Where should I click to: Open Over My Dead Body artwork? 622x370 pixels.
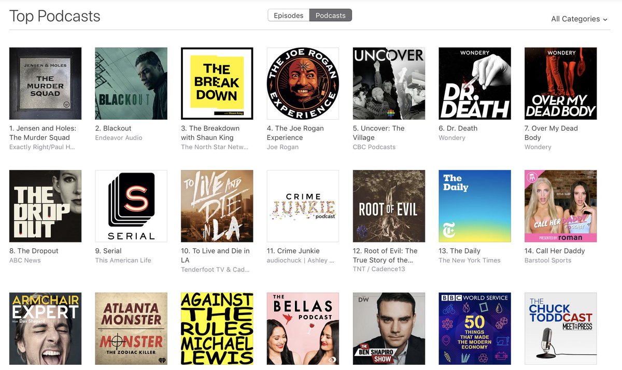(561, 83)
